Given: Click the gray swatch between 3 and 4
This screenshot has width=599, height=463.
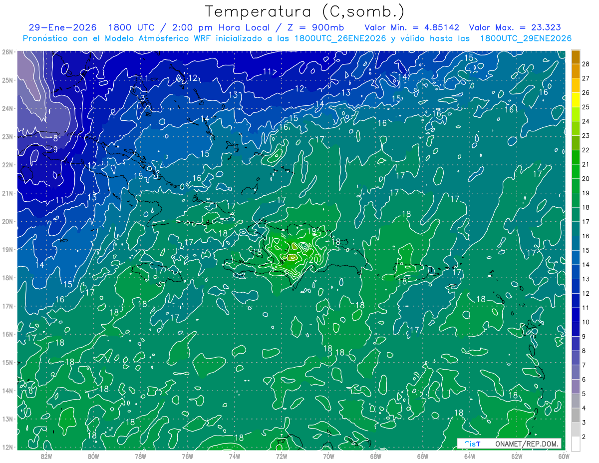Looking at the screenshot, I should pos(576,415).
